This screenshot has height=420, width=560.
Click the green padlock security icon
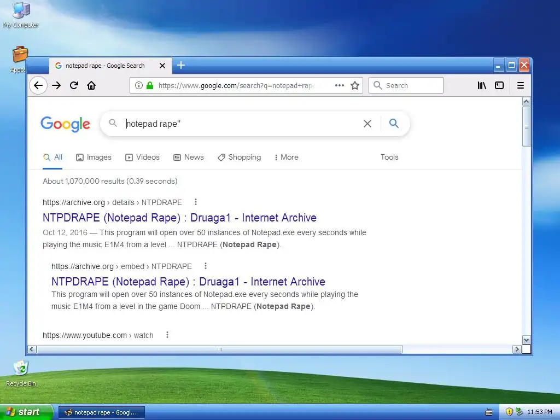[x=150, y=85]
